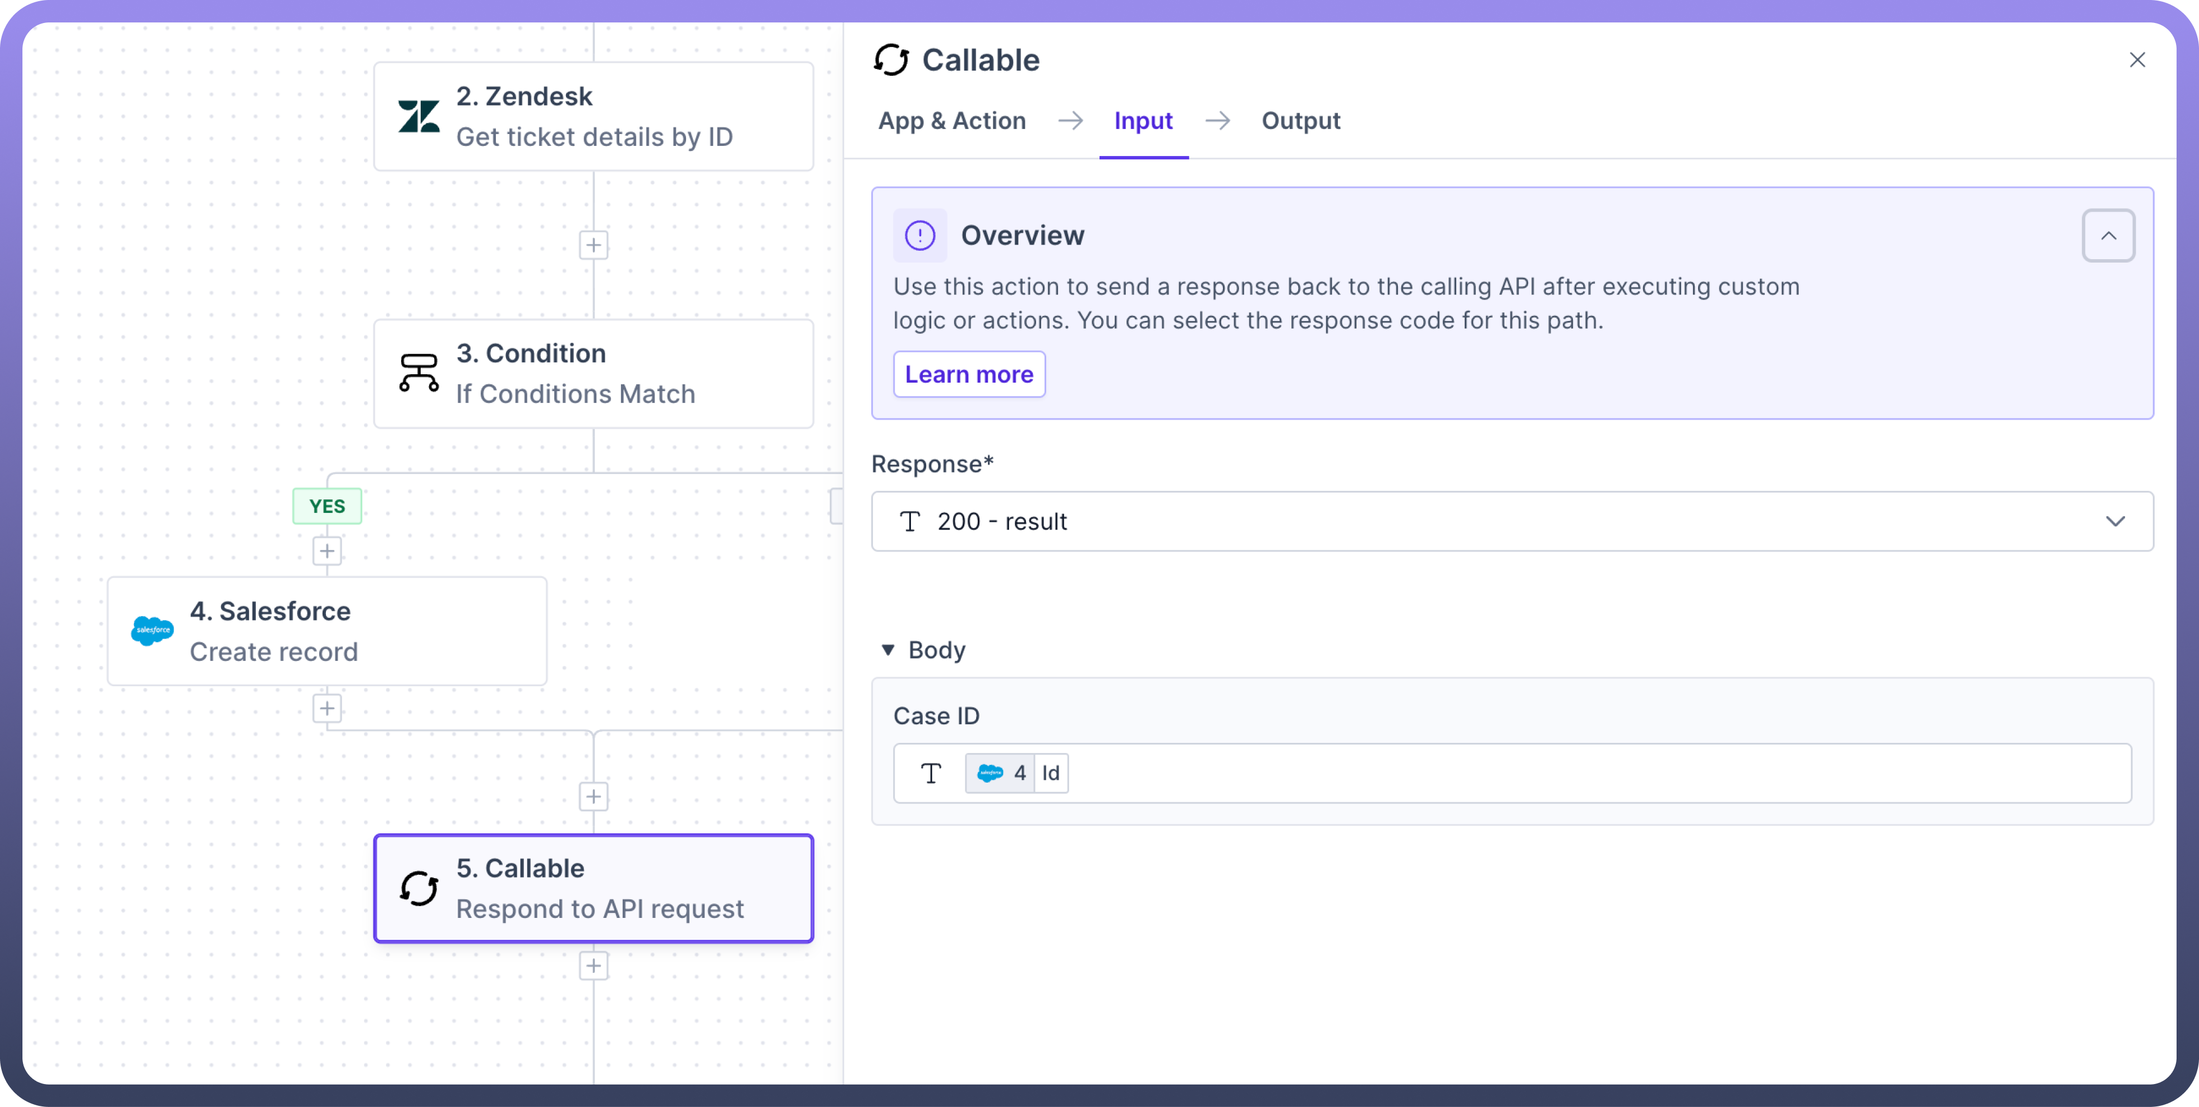Select the Salesforce step 4 Id data pill
The image size is (2199, 1107).
tap(1016, 773)
